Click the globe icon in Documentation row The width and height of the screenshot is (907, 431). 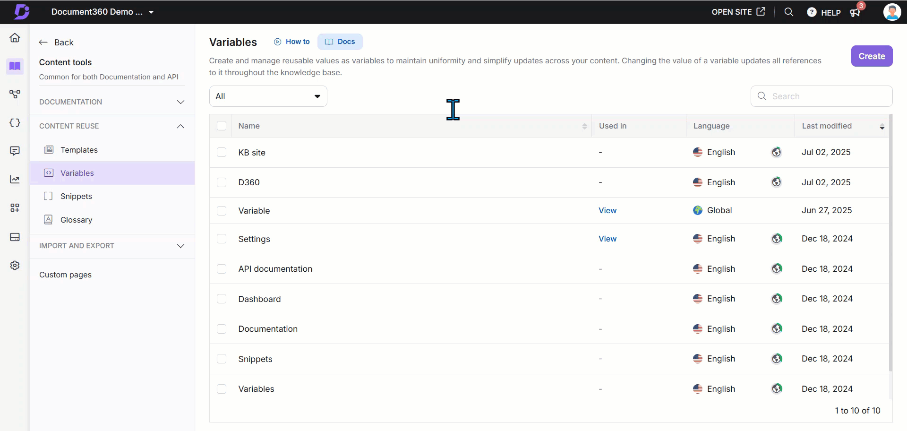click(x=777, y=328)
